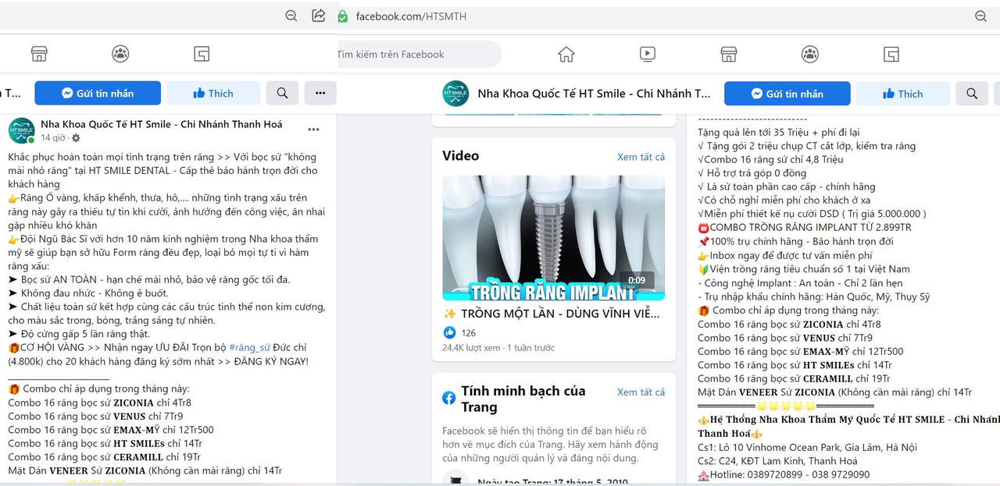Open the Marketplace icon in the left window
This screenshot has height=486, width=1000.
coord(38,54)
